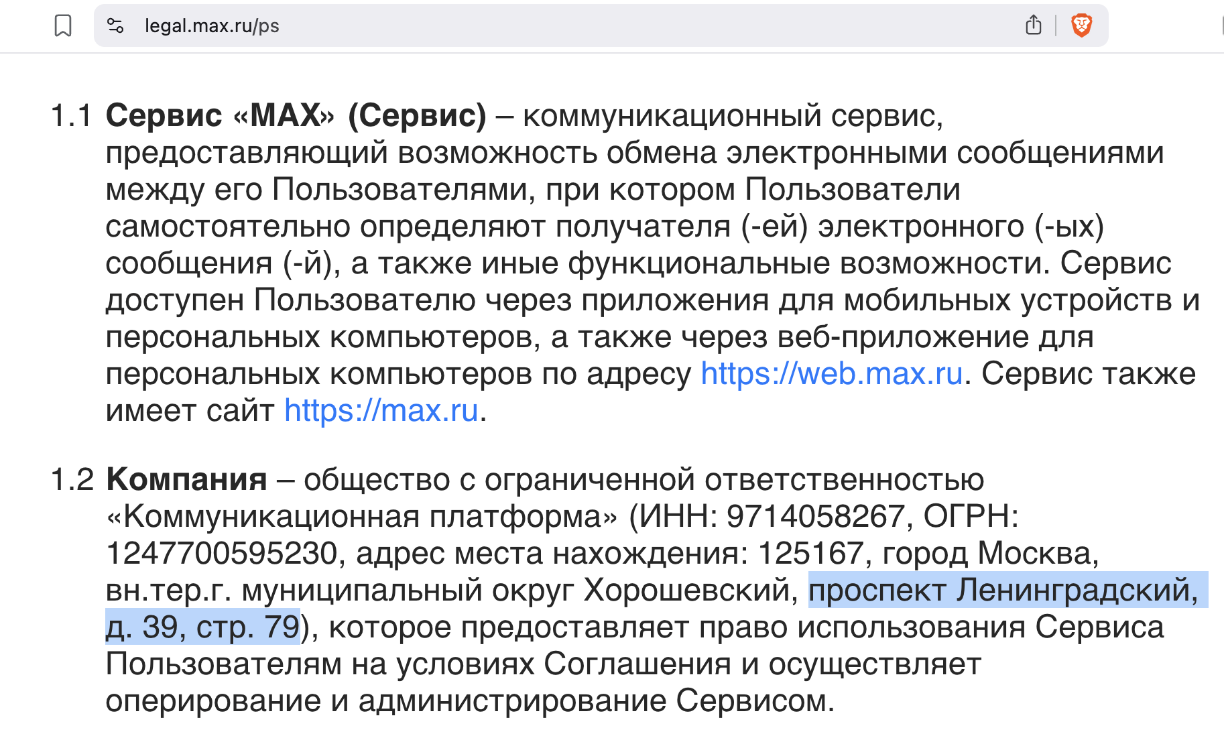Click the postal code 125167

(810, 554)
